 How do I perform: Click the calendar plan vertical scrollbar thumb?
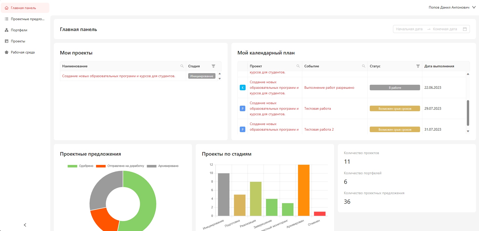click(x=468, y=113)
